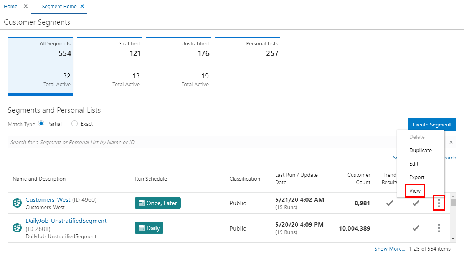This screenshot has width=464, height=259.
Task: Click the DailyJob-UnstratifiedSegment segment icon
Action: 17,228
